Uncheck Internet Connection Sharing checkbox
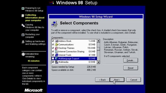This screenshot has height=93, width=166. pos(53,51)
